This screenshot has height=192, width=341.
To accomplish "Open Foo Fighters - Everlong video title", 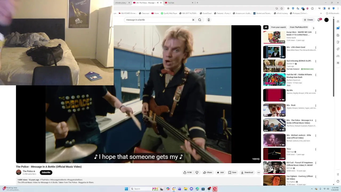I will pos(300,178).
